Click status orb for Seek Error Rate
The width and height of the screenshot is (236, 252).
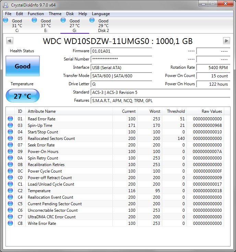tap(10, 145)
